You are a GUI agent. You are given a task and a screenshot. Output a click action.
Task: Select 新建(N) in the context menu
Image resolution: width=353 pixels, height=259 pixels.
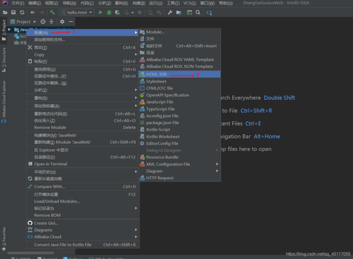coord(83,33)
